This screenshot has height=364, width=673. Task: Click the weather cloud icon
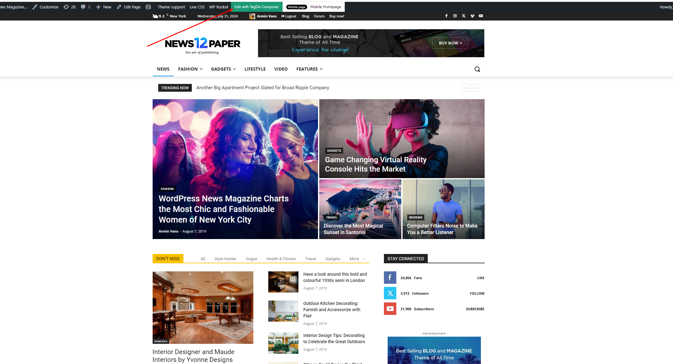(155, 16)
